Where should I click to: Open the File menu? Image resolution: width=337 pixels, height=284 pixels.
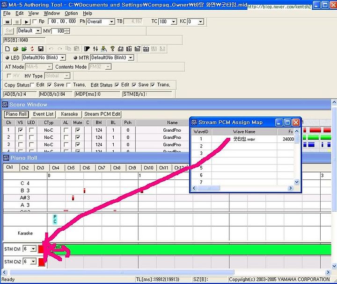tap(7, 13)
